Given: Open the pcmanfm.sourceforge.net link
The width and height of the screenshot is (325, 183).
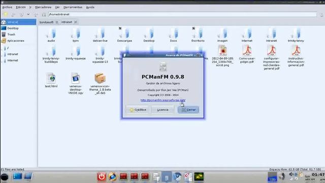Looking at the screenshot, I should click(x=163, y=100).
